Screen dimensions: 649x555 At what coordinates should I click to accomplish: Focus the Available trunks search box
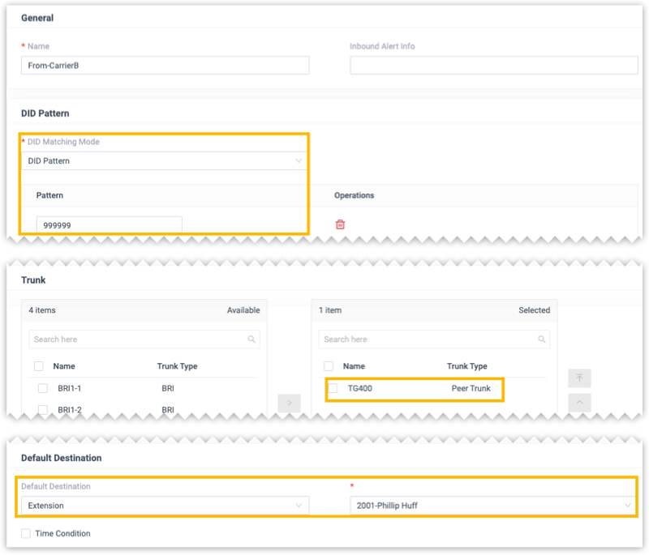tap(138, 339)
